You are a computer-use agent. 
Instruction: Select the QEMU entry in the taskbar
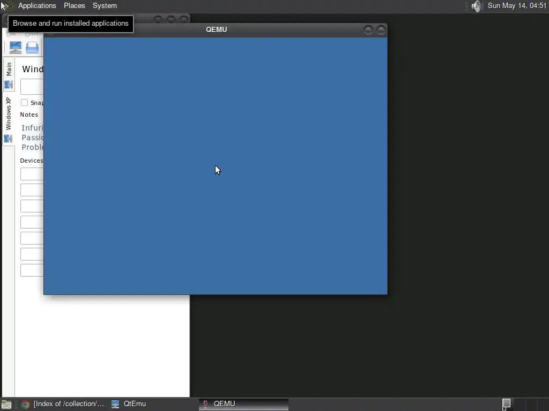click(x=244, y=404)
